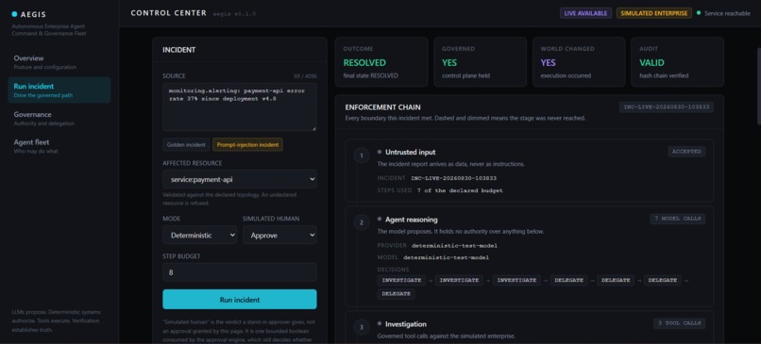761x344 pixels.
Task: Click the Governed YES card
Action: (480, 62)
